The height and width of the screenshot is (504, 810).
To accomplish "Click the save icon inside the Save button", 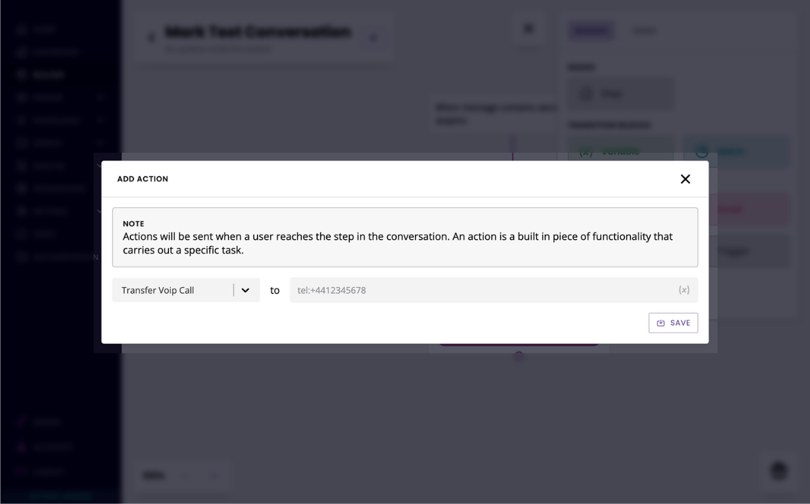I will (661, 323).
